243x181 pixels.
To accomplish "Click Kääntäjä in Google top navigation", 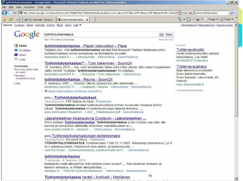I will [40, 25].
